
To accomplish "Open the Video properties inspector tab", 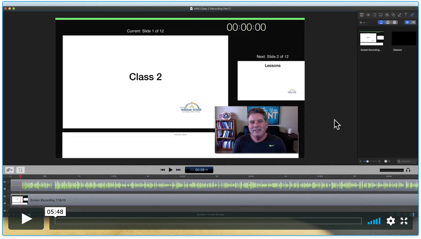I will click(x=362, y=15).
